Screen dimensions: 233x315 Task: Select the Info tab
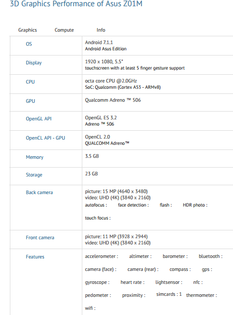point(101,30)
